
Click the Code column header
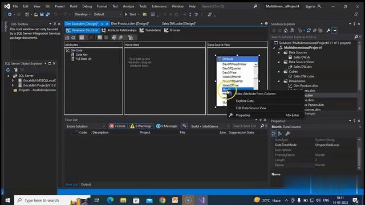(83, 133)
